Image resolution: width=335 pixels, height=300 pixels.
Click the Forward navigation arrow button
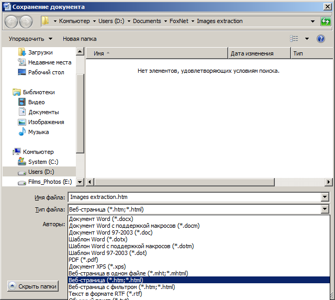point(26,21)
